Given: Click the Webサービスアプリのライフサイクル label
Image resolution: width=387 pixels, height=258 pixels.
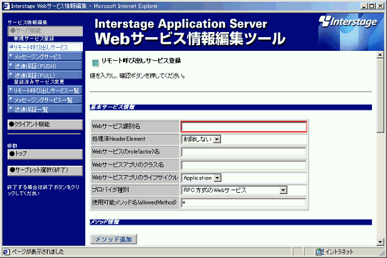Looking at the screenshot, I should [135, 178].
